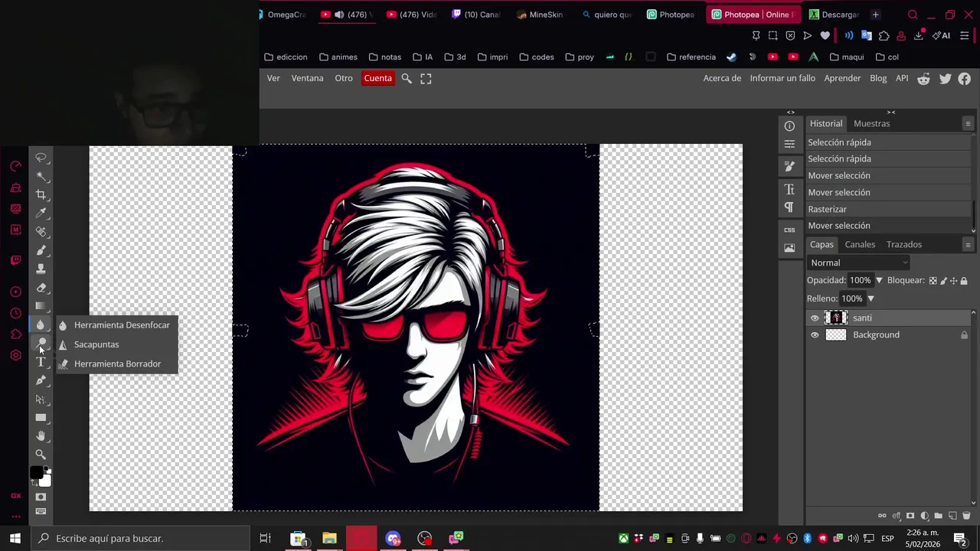Open the Opacidad slider arrow
The width and height of the screenshot is (980, 551).
point(879,281)
